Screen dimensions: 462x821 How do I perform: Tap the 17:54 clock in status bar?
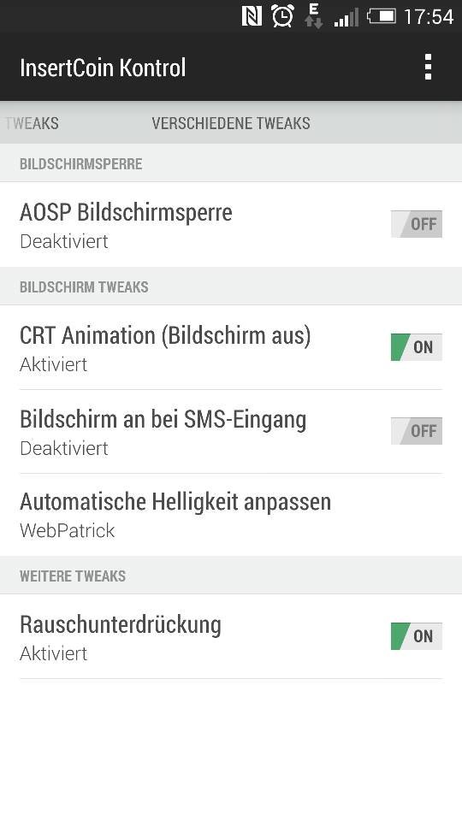coord(429,17)
